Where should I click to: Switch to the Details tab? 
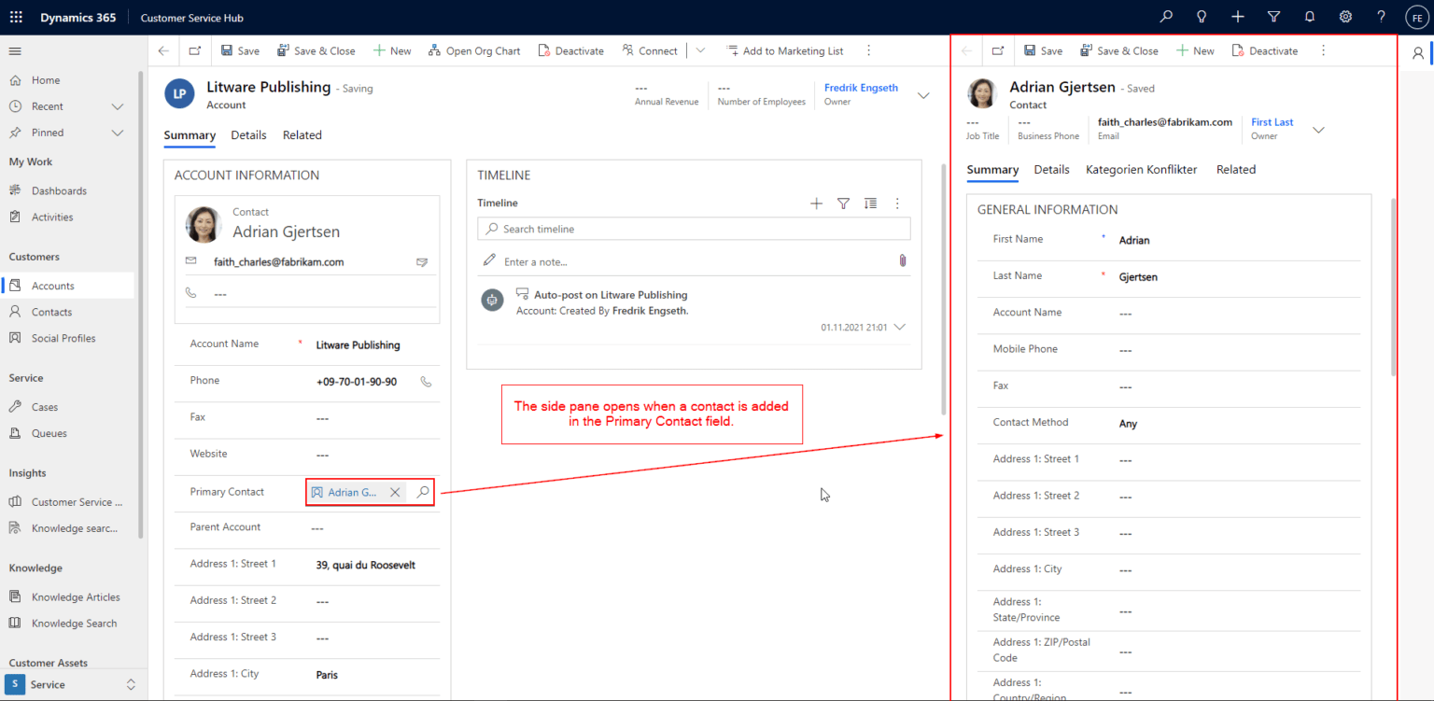click(x=248, y=134)
